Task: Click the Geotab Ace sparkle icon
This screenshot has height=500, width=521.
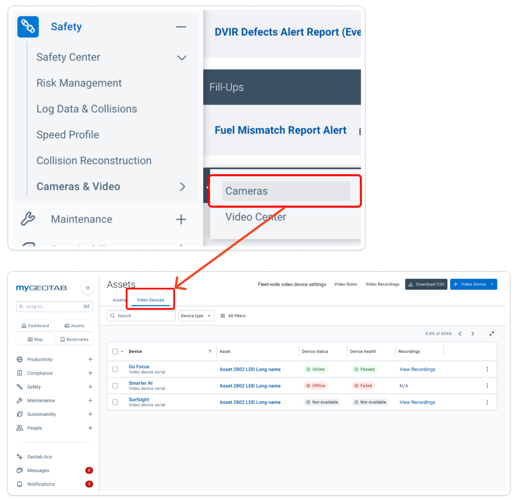Action: [20, 456]
